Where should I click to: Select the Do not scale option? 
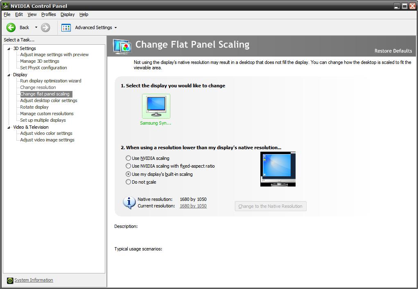[128, 182]
